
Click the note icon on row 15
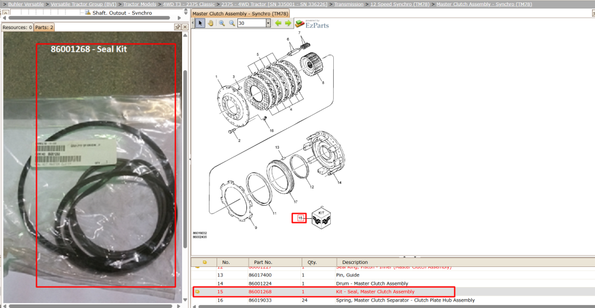pyautogui.click(x=198, y=292)
